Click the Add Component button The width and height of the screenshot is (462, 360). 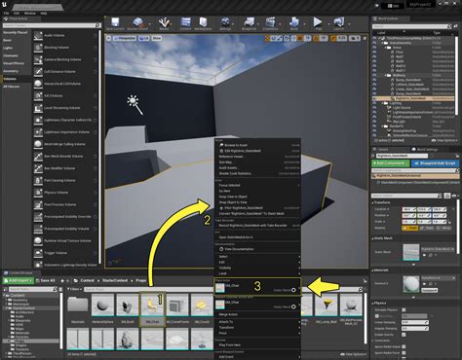pos(390,163)
